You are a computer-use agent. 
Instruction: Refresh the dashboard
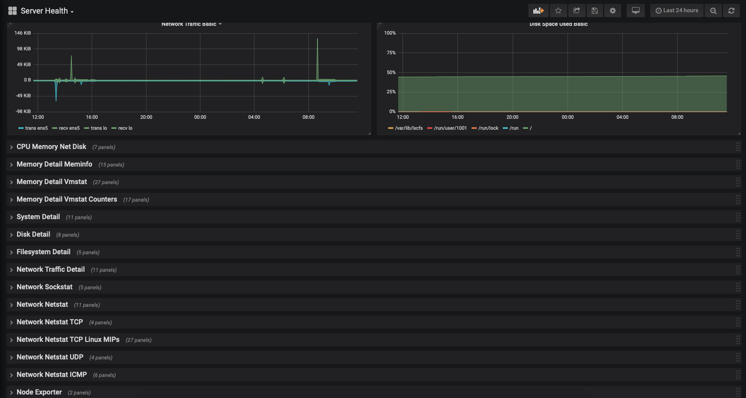(x=732, y=11)
